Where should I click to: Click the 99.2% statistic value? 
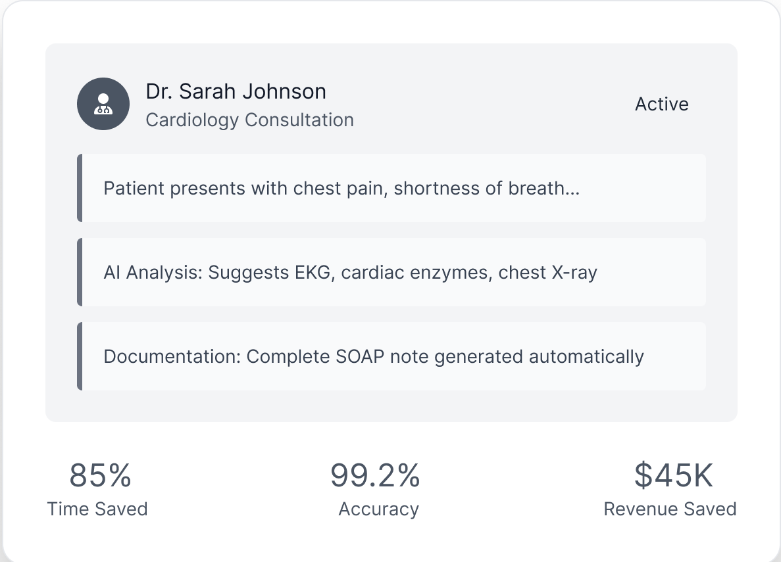click(375, 475)
